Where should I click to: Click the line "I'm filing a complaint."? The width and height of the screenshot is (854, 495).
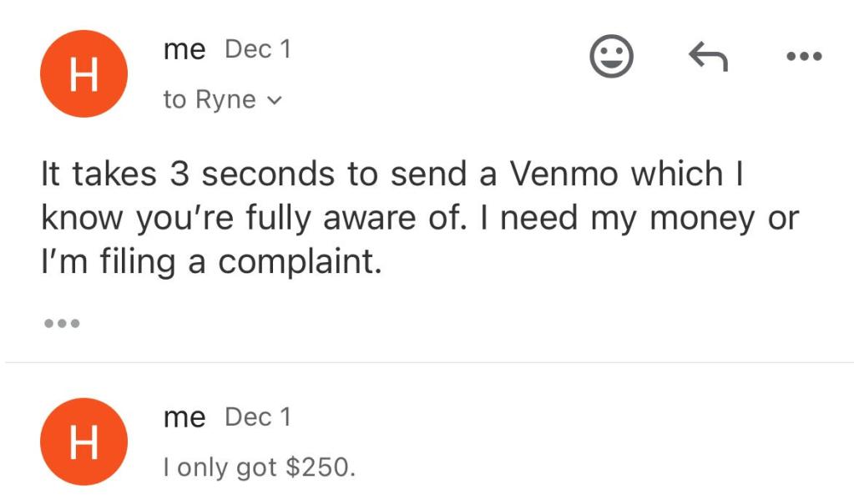pos(211,261)
